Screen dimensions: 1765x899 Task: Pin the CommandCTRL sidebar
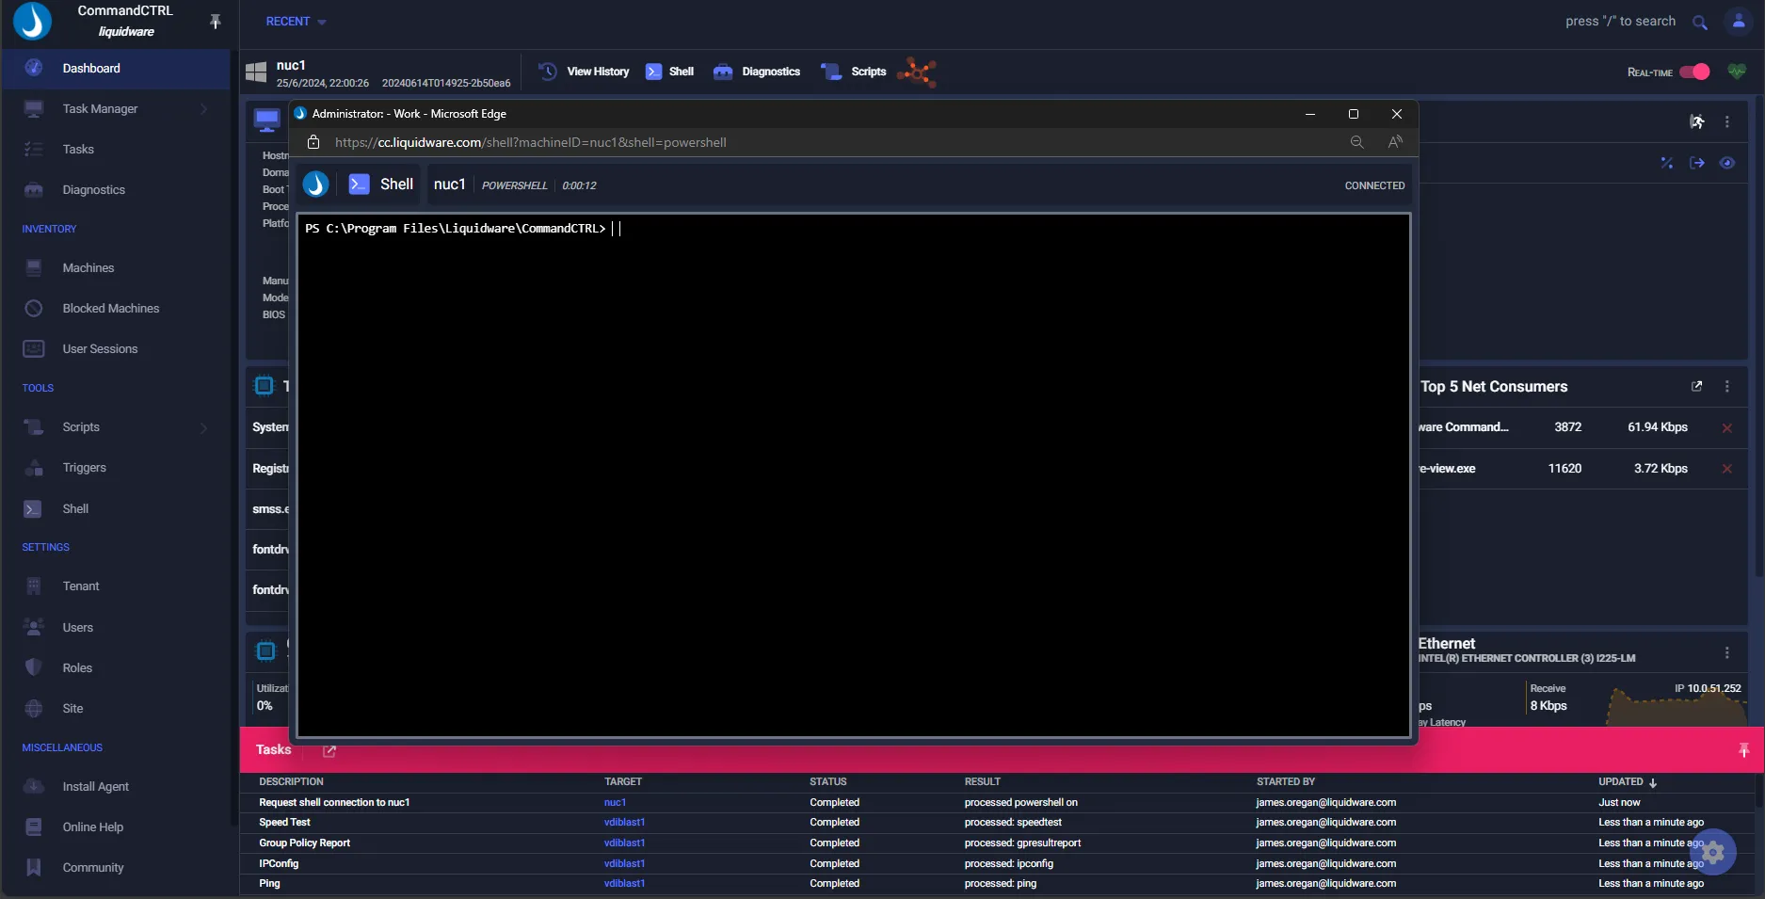216,21
